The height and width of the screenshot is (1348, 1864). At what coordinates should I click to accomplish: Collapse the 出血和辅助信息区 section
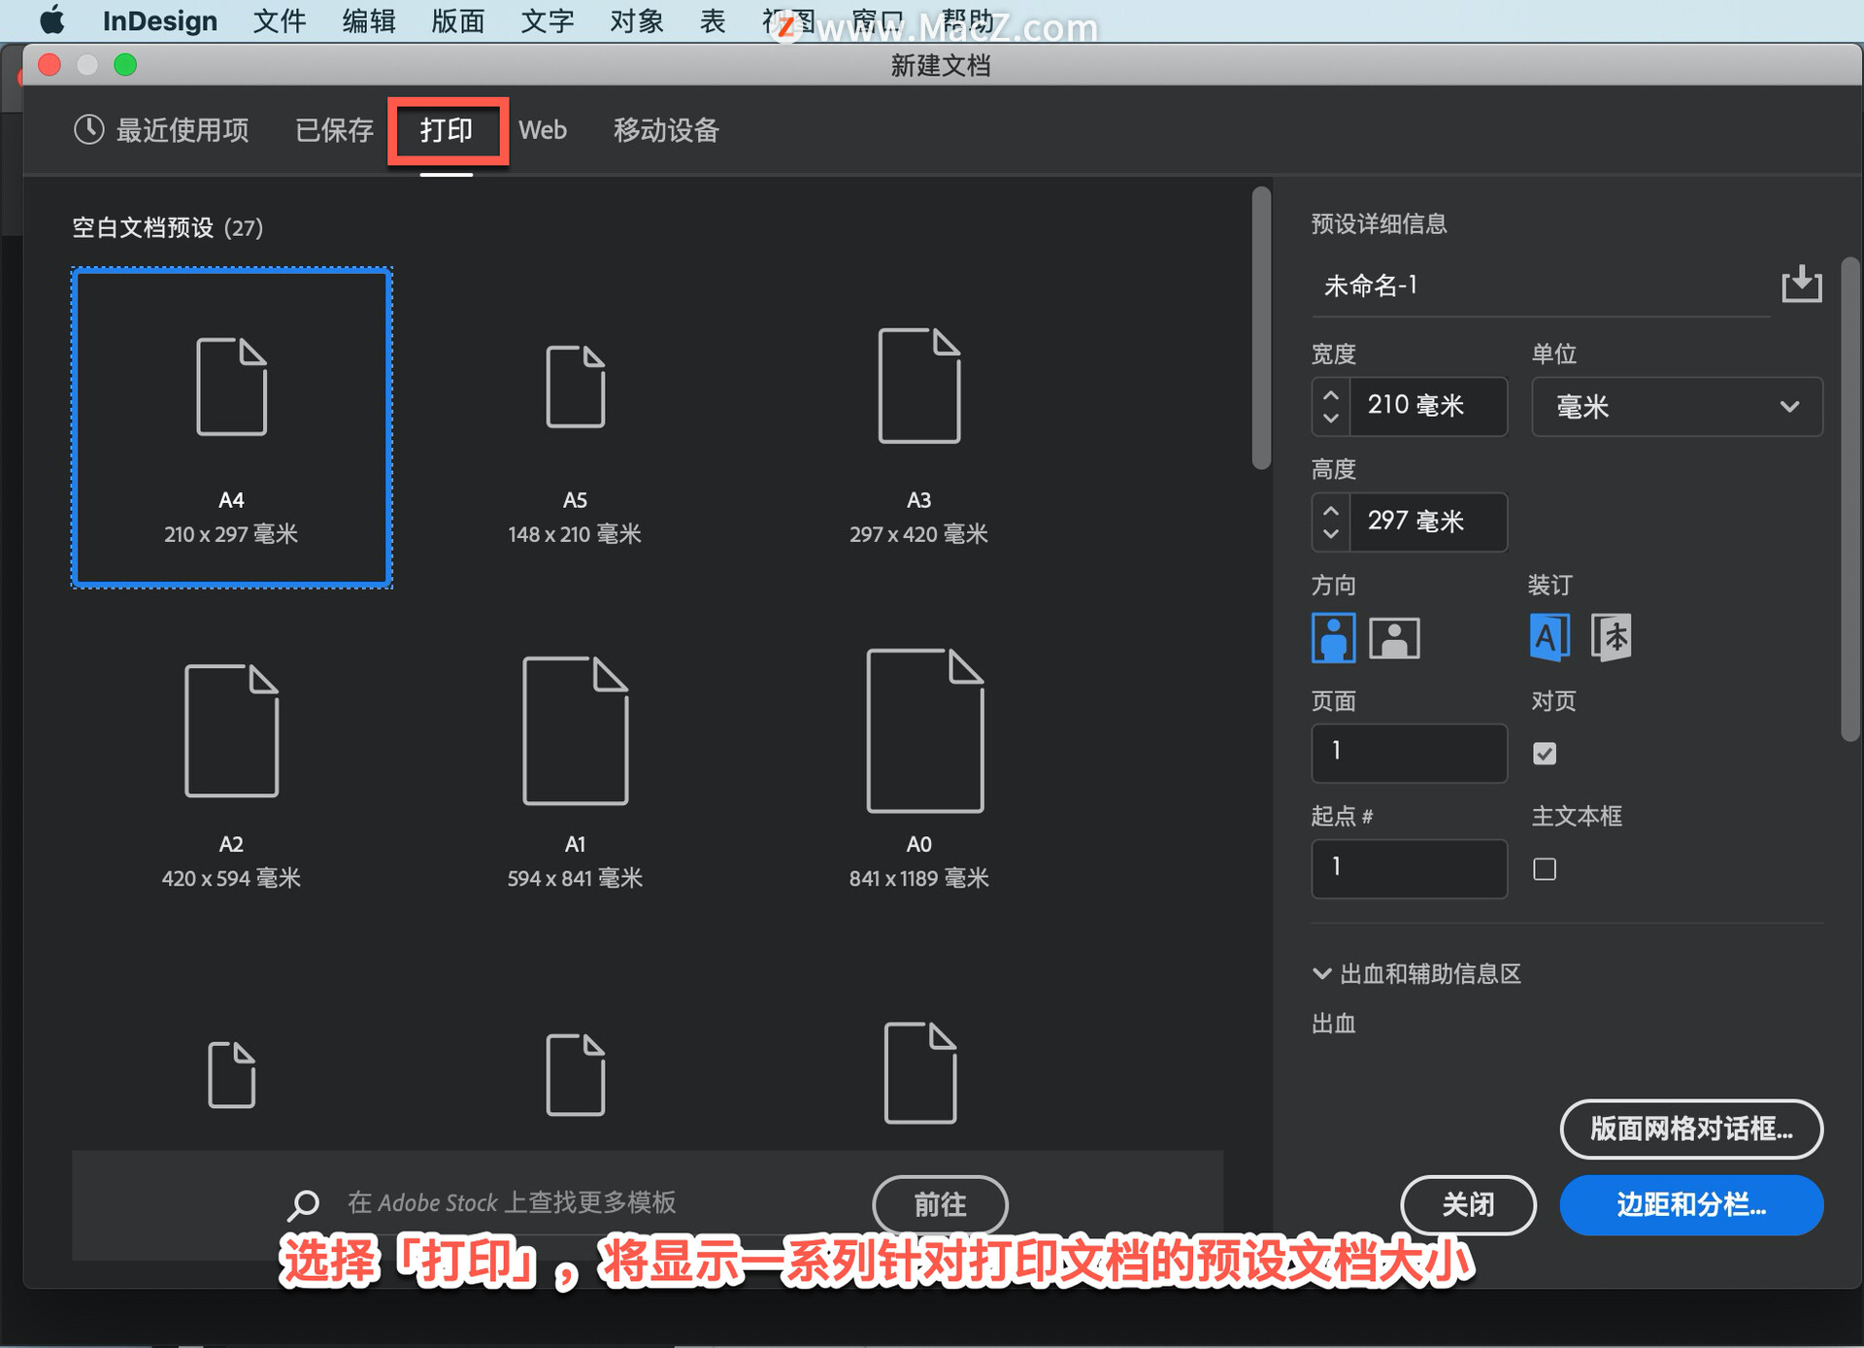(x=1321, y=974)
